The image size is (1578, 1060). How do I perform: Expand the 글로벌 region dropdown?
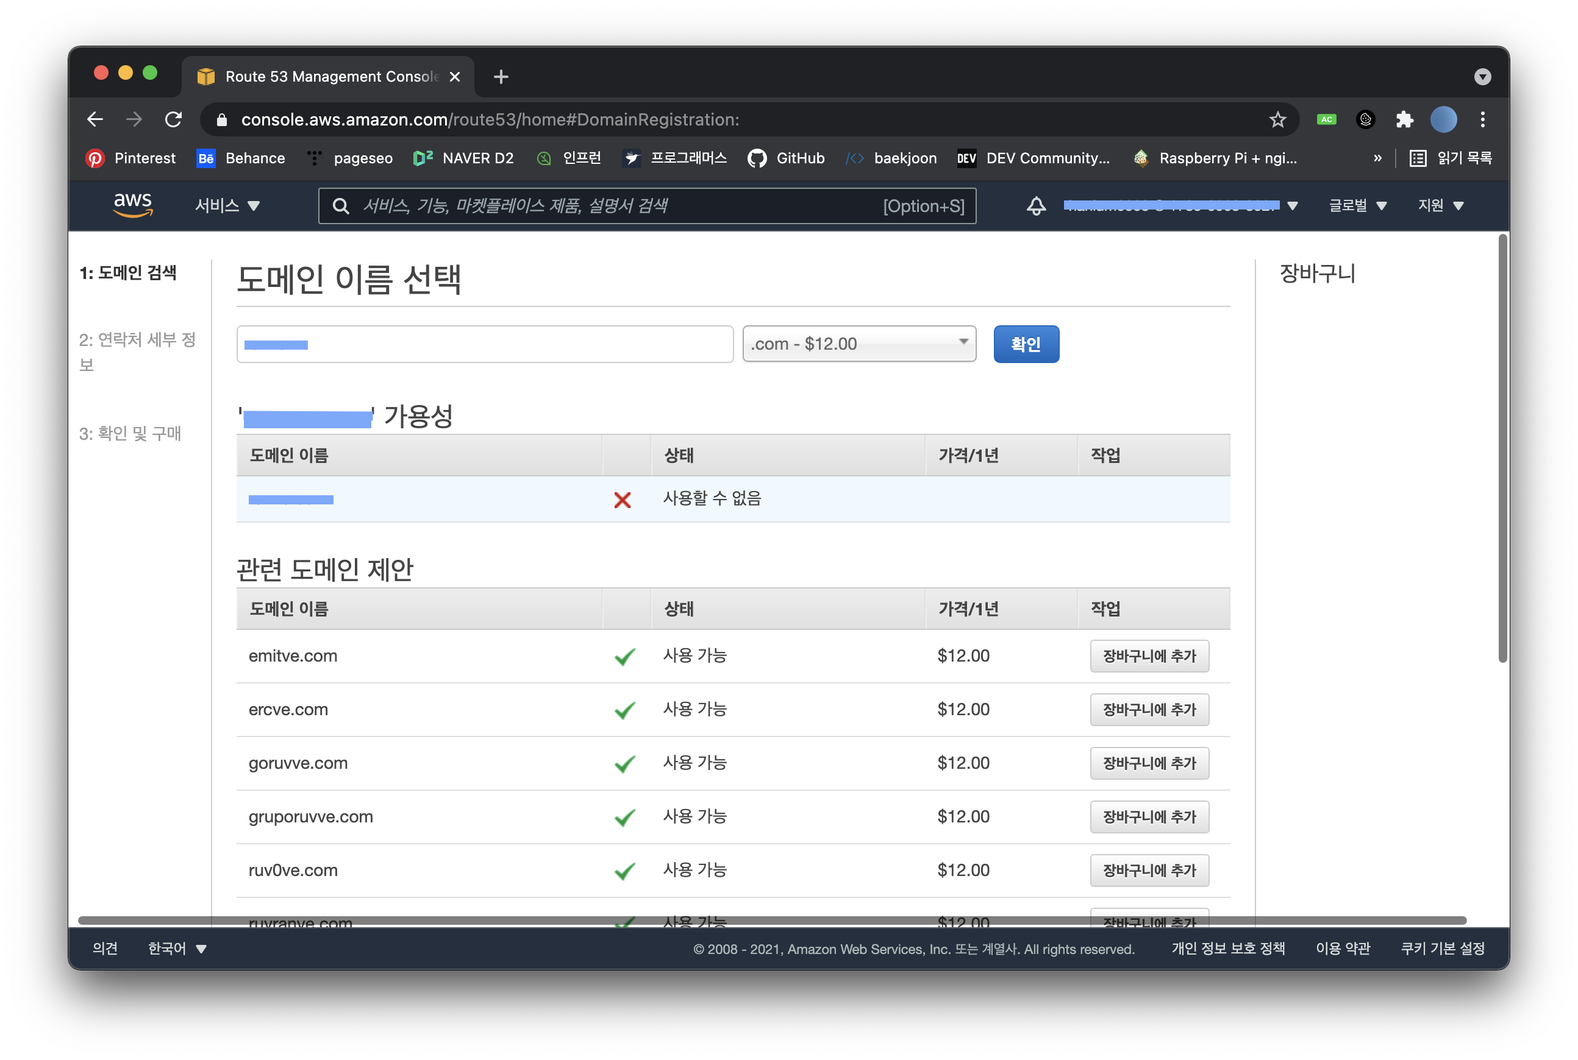click(x=1357, y=205)
